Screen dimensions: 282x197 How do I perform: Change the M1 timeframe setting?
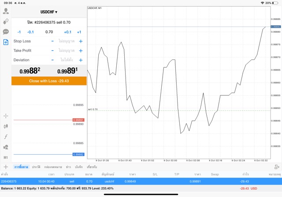(6, 157)
